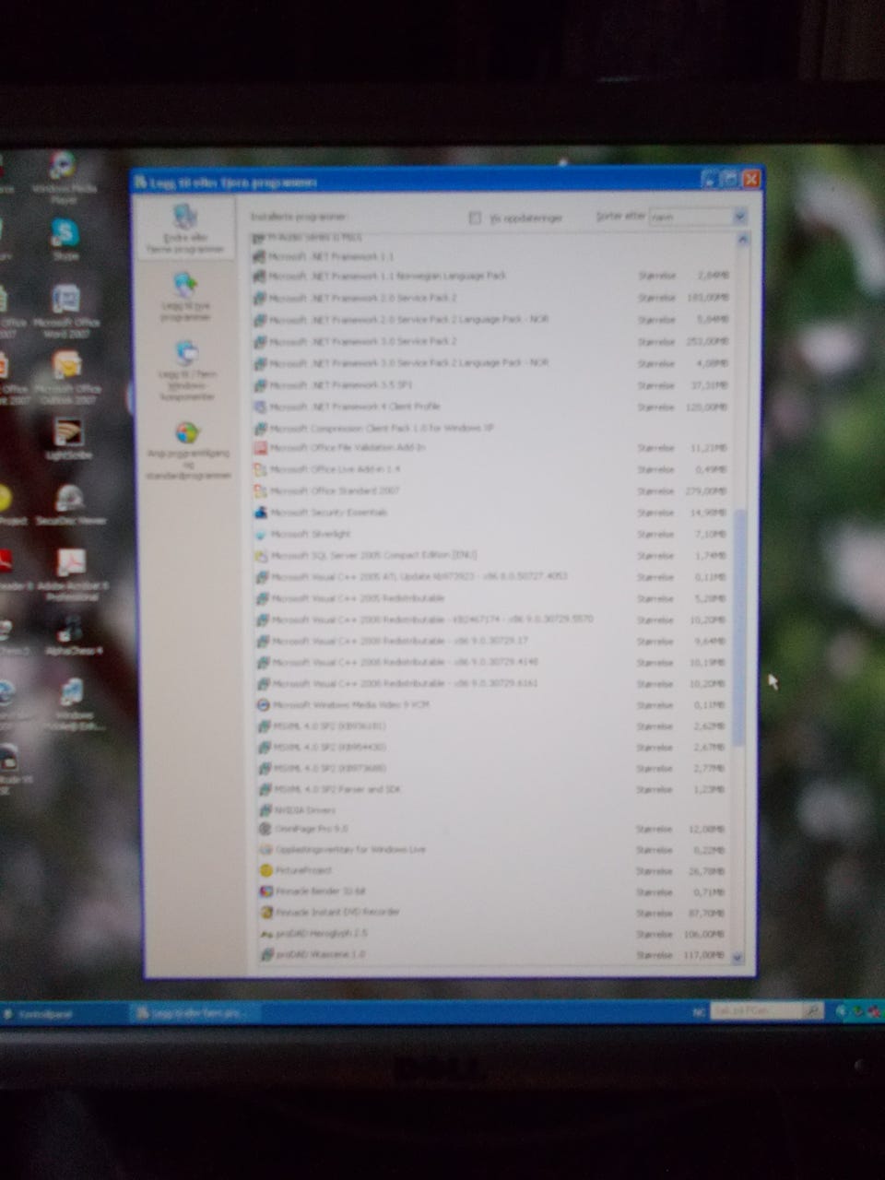Click the Microsoft Silverlight icon in list
Viewport: 885px width, 1180px height.
[261, 535]
